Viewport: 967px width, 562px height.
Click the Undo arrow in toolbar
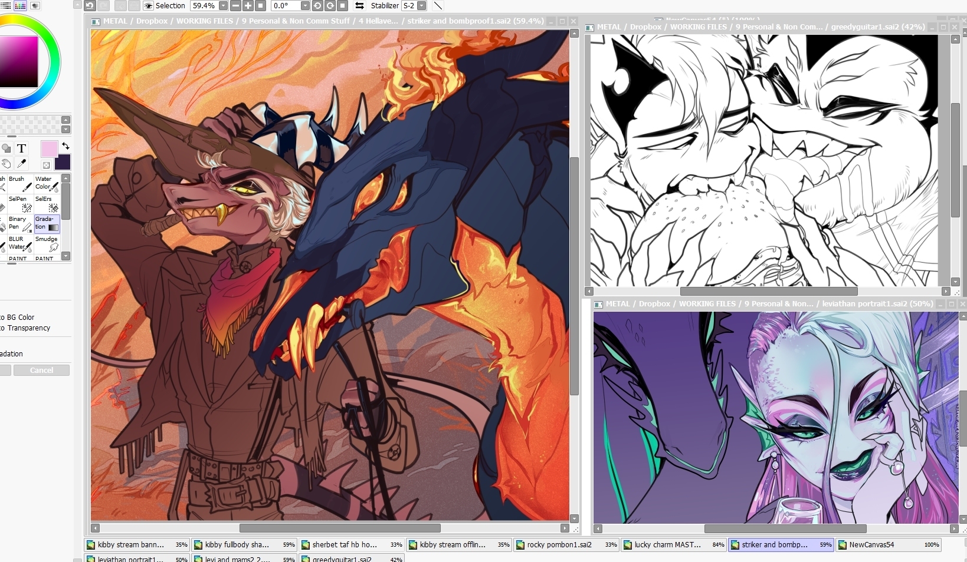[90, 5]
